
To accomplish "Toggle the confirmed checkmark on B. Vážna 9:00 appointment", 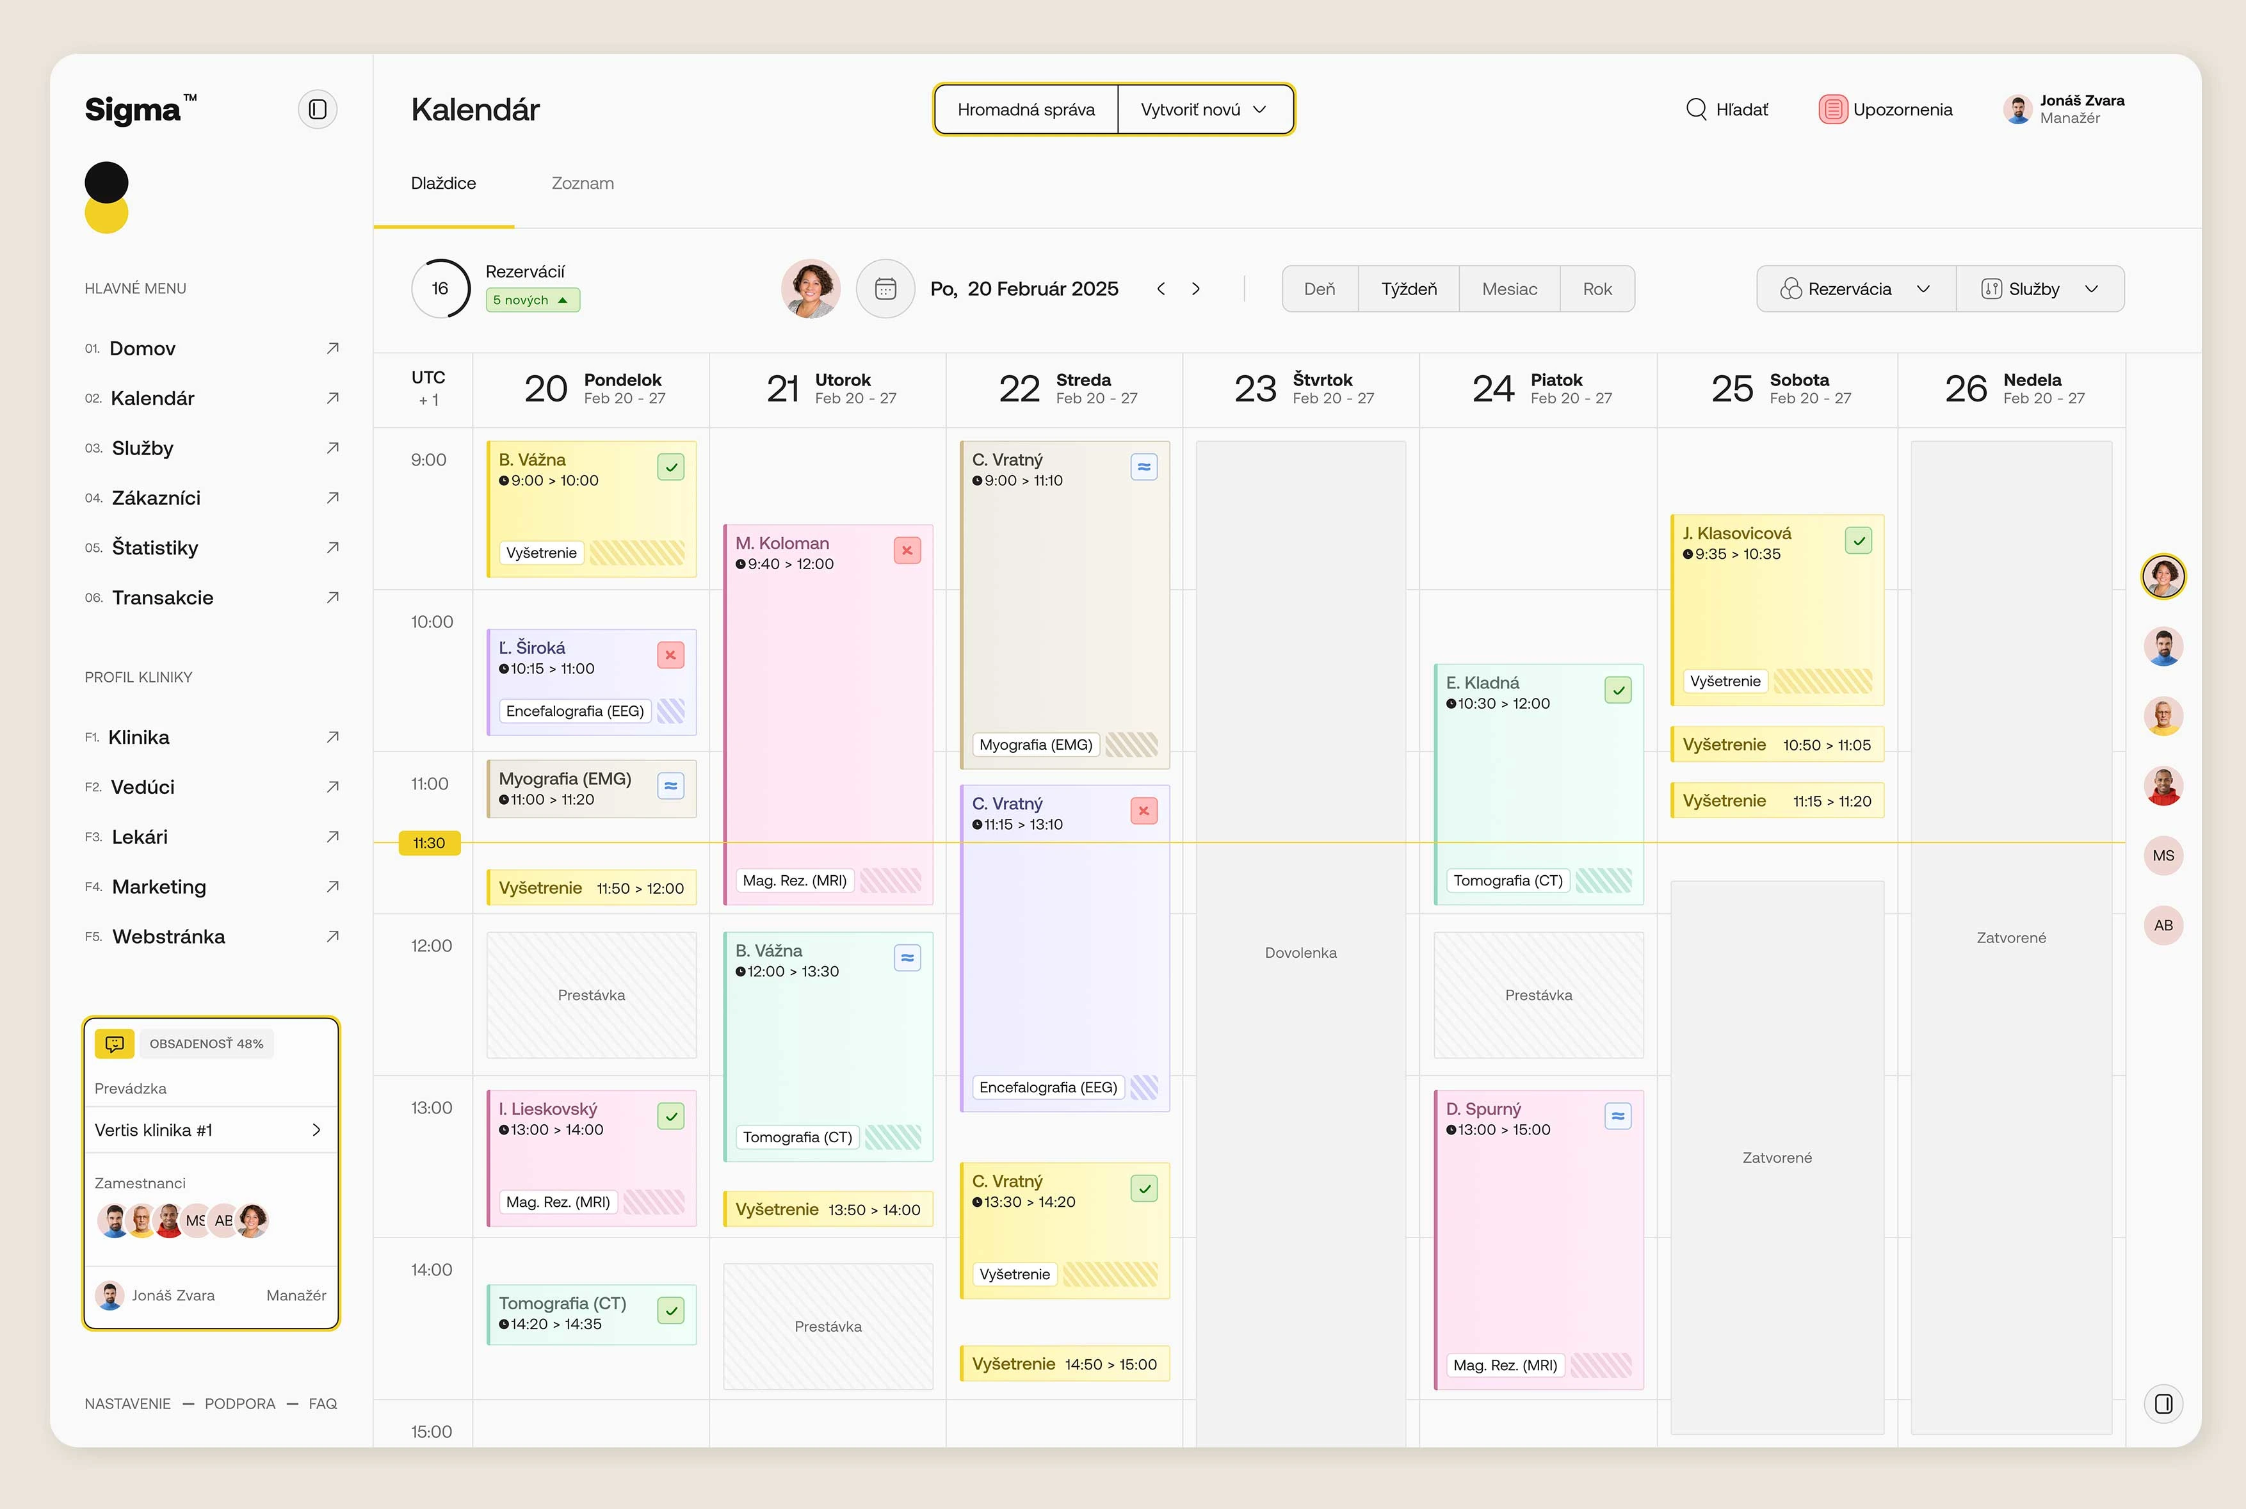I will (671, 466).
